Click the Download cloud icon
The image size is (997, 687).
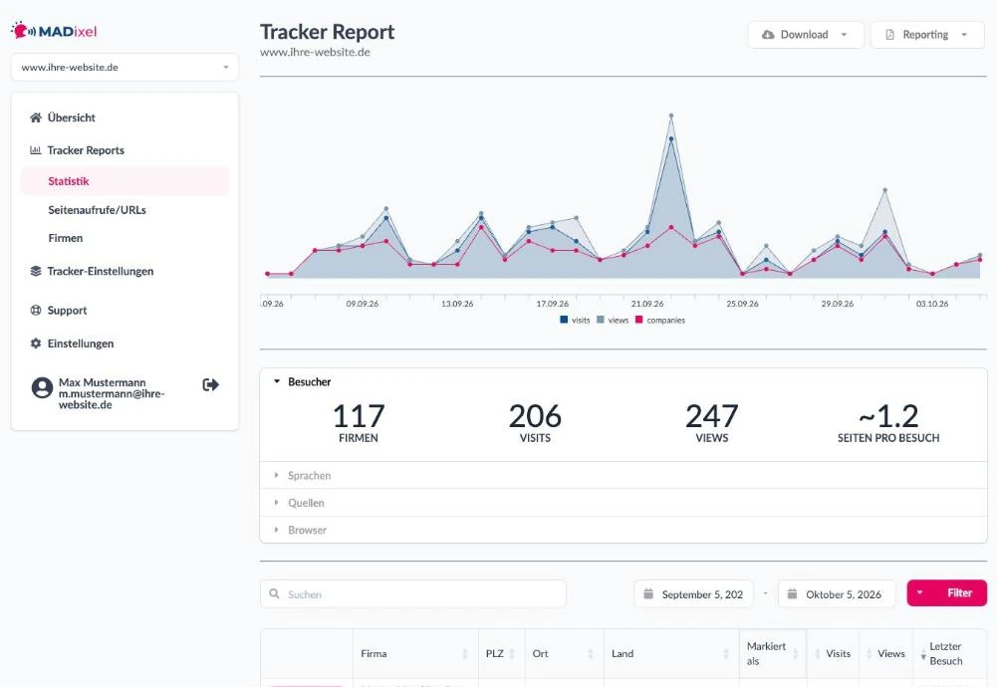coord(768,34)
